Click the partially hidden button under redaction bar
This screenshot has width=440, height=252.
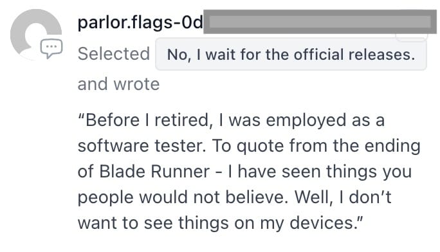pos(412,37)
